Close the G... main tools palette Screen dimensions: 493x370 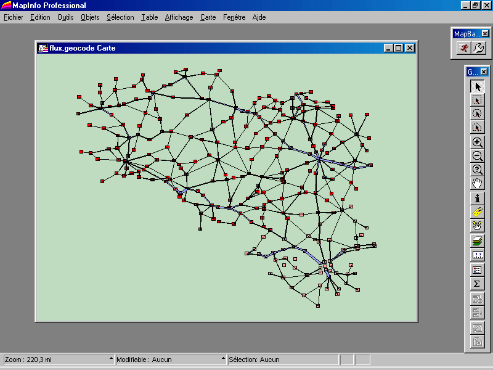coord(484,72)
